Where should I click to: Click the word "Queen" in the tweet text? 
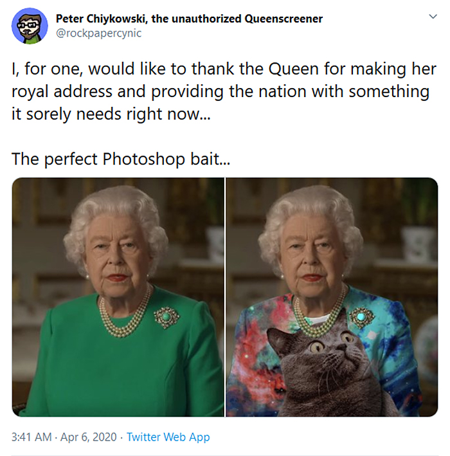point(293,69)
